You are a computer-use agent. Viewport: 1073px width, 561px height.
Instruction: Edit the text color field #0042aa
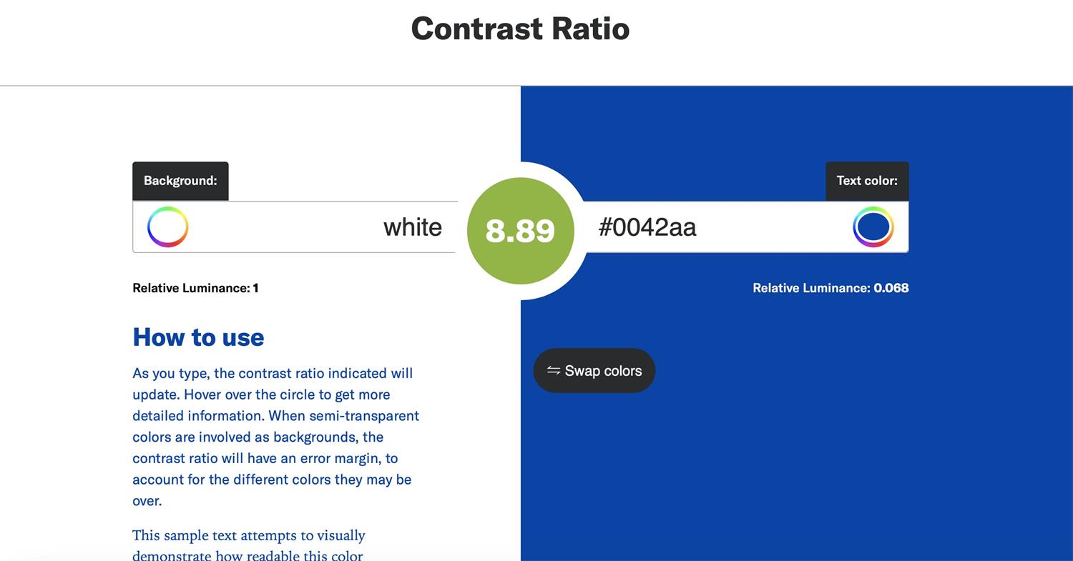click(x=746, y=227)
